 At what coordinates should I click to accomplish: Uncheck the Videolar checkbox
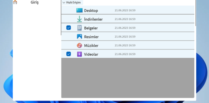pyautogui.click(x=69, y=54)
